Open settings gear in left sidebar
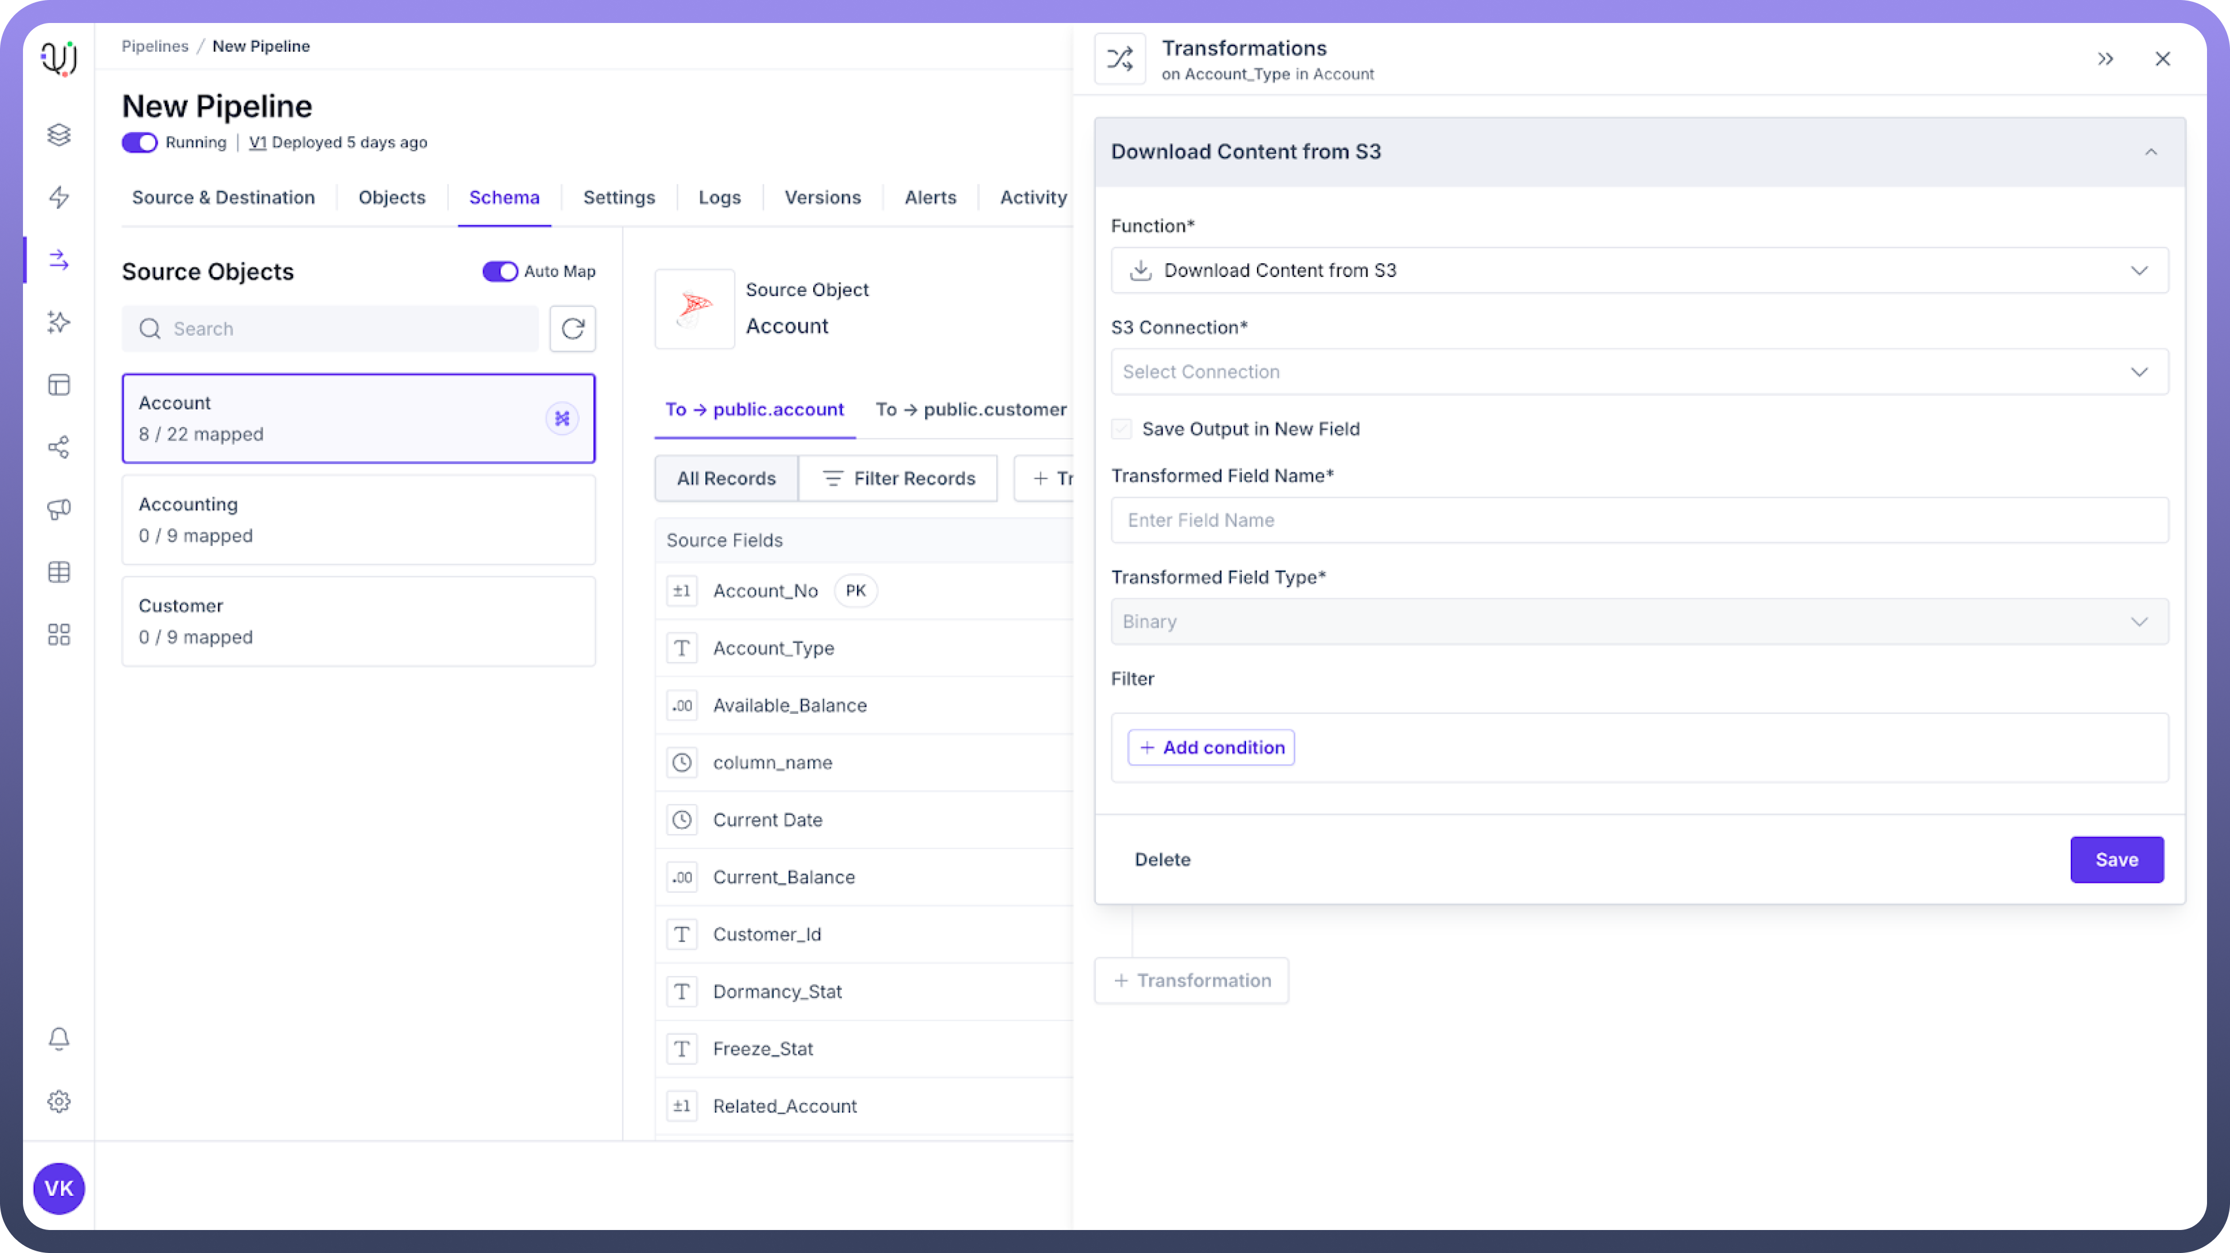 tap(59, 1101)
